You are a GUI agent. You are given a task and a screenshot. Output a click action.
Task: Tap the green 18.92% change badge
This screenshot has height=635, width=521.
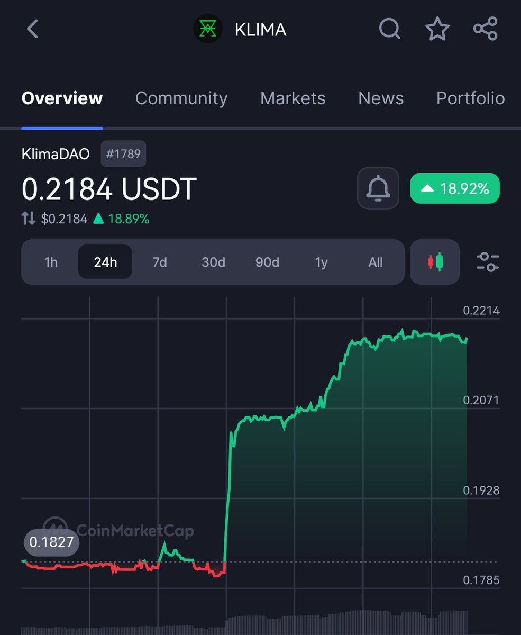pyautogui.click(x=455, y=188)
